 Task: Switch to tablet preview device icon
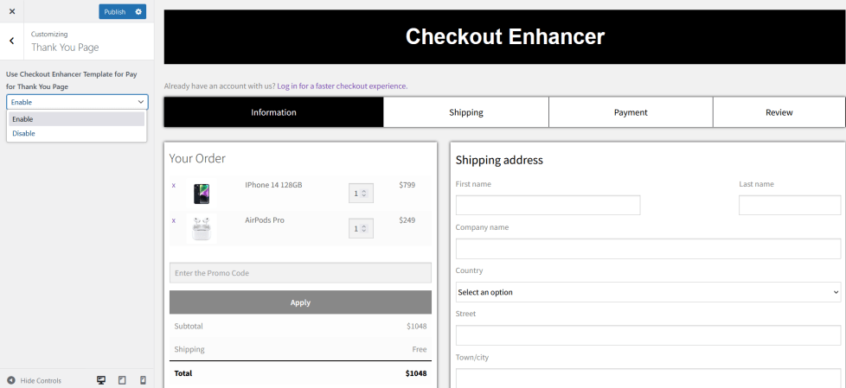(122, 380)
